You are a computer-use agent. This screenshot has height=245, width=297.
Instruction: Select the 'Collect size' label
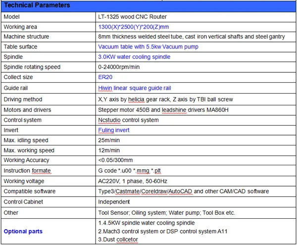pyautogui.click(x=18, y=77)
